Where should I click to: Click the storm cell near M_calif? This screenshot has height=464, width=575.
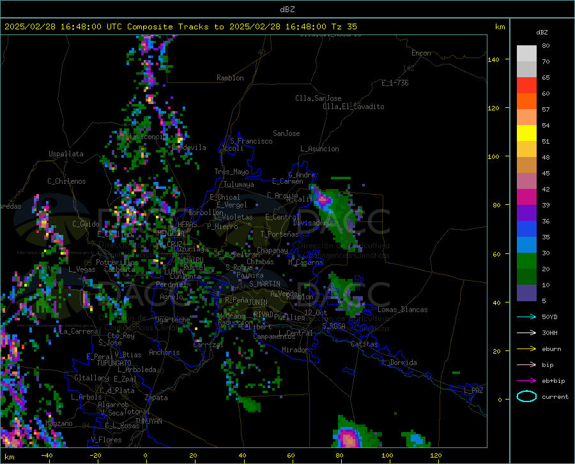(324, 200)
